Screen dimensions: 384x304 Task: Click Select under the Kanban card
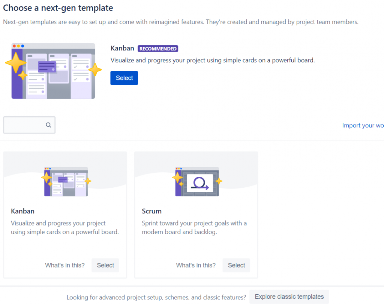[105, 265]
